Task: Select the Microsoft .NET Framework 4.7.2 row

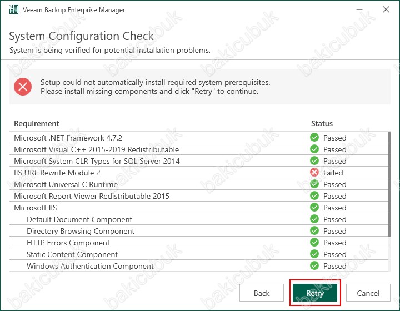Action: 199,137
